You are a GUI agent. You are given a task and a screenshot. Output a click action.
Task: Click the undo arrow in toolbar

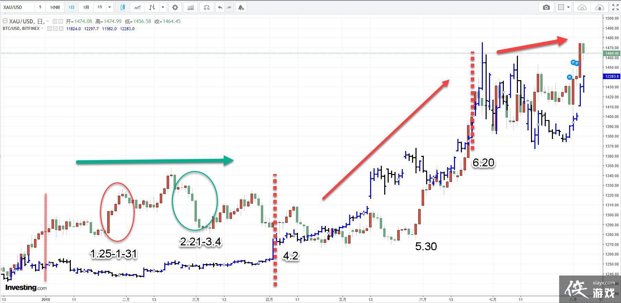click(x=220, y=7)
